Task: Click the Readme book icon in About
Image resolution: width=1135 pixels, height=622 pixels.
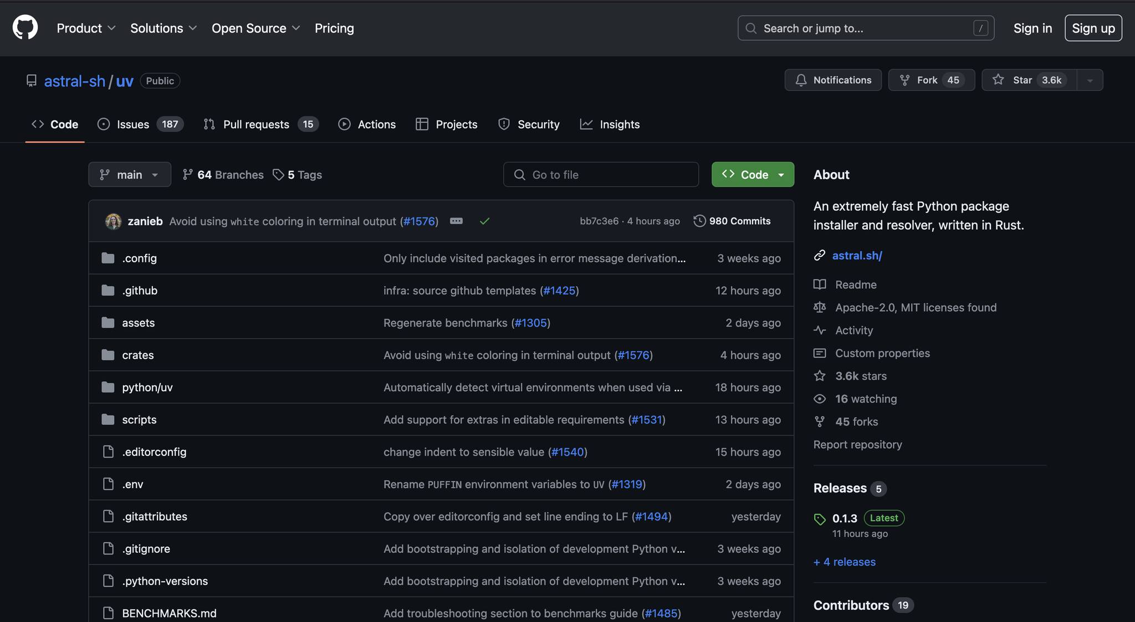Action: 820,284
